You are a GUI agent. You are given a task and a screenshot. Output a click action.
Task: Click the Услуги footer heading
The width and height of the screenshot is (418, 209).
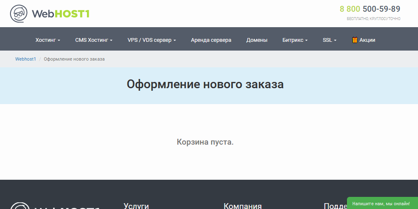pyautogui.click(x=136, y=206)
